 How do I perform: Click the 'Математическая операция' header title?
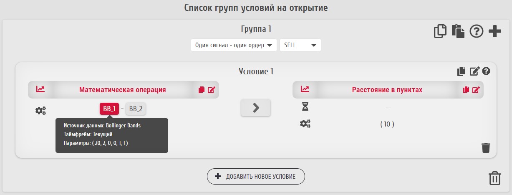[123, 90]
